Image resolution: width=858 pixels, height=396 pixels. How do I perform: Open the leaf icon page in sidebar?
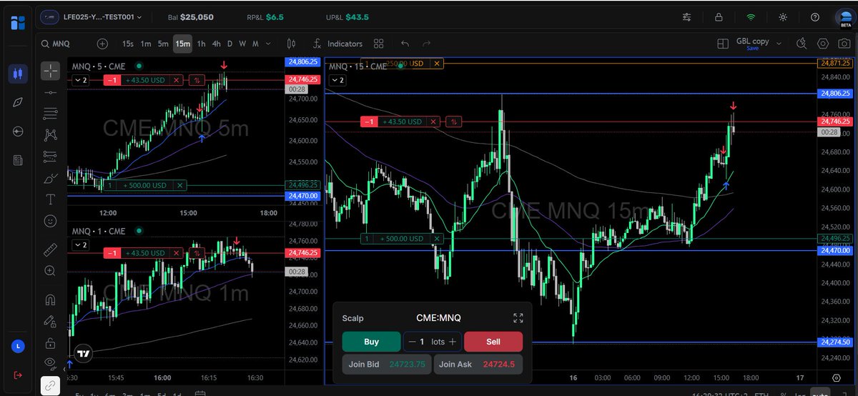tap(18, 102)
